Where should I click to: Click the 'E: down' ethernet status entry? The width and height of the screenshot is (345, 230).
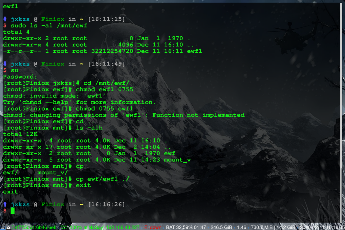click(153, 227)
